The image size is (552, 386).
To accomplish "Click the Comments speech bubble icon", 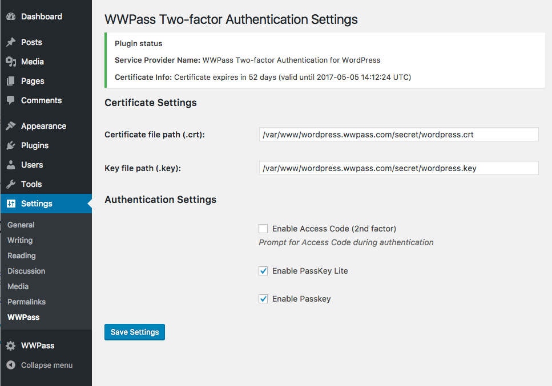I will (11, 100).
